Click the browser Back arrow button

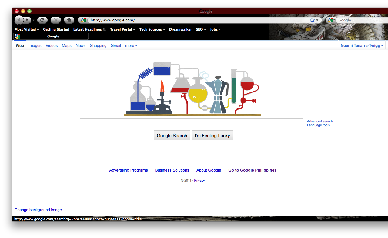tap(19, 20)
